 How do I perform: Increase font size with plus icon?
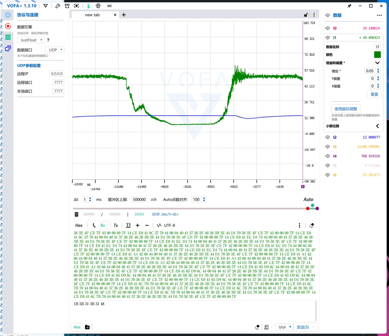click(x=137, y=225)
